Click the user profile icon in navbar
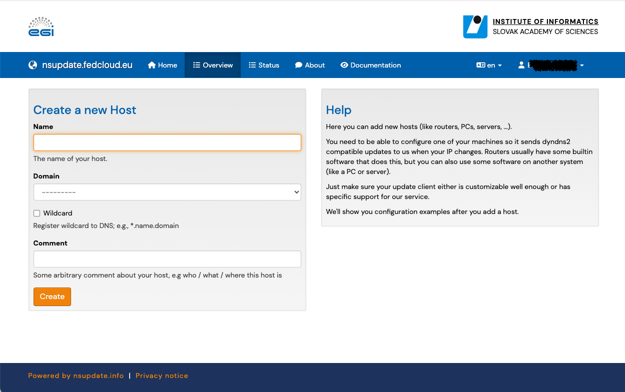The image size is (625, 392). pos(521,65)
